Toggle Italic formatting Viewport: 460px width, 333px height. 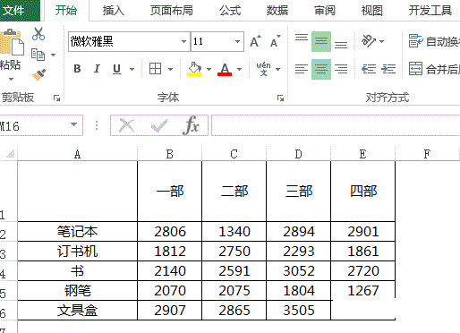pos(97,69)
